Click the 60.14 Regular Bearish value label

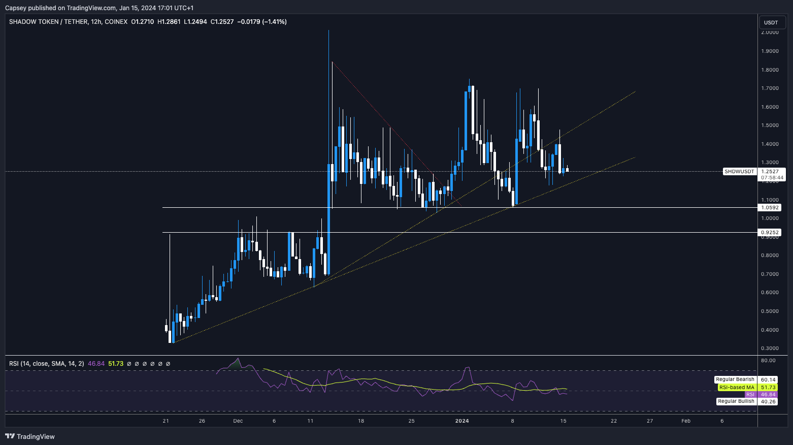tap(768, 379)
